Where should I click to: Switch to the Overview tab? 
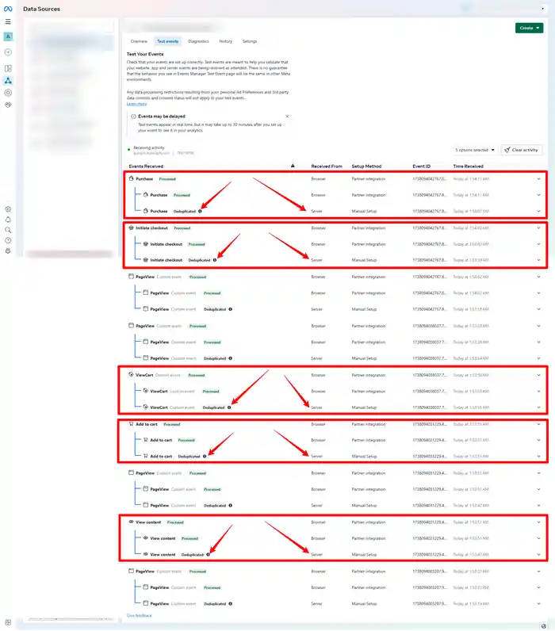[139, 41]
